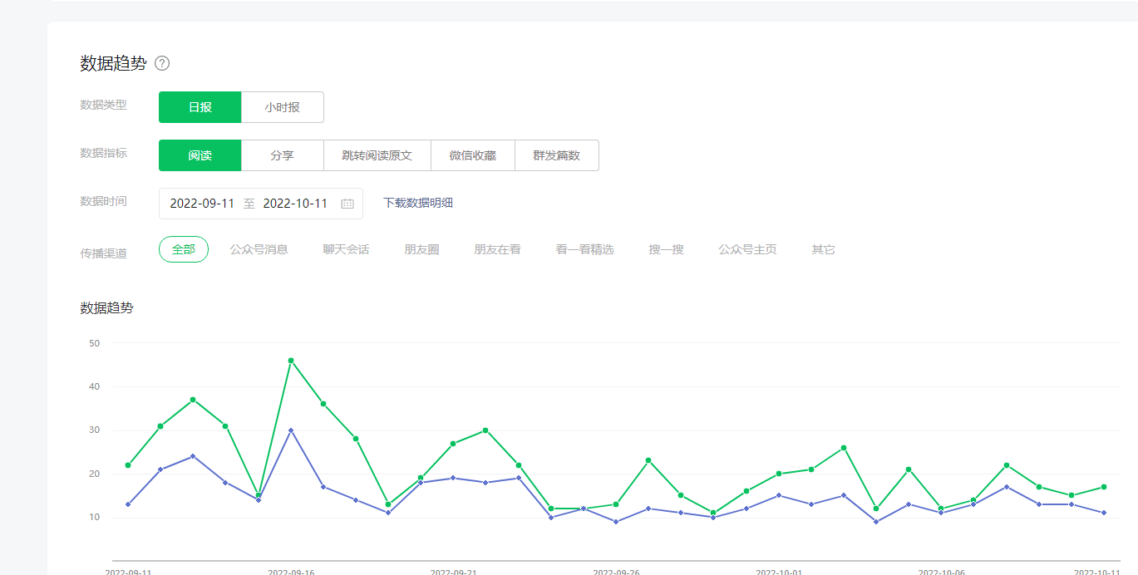Filter channel by 朋友在看
This screenshot has width=1138, height=575.
[x=498, y=249]
